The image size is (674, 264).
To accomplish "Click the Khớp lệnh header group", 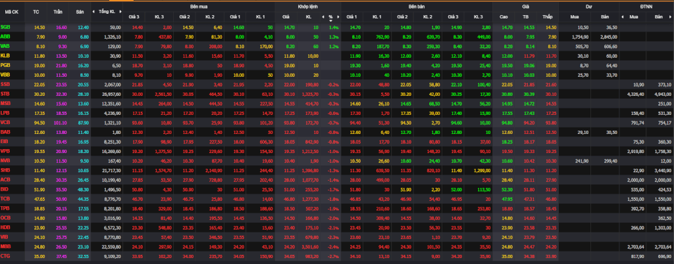I will click(307, 7).
